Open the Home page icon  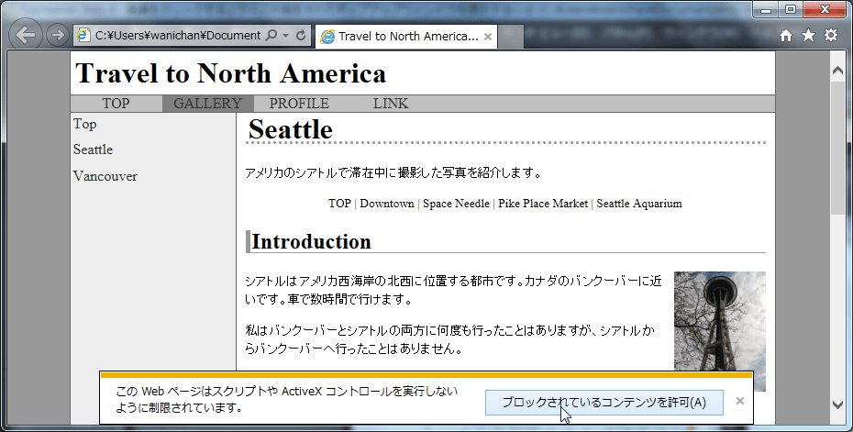(785, 36)
